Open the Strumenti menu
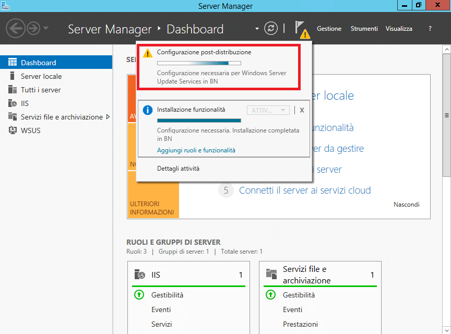 click(x=364, y=29)
